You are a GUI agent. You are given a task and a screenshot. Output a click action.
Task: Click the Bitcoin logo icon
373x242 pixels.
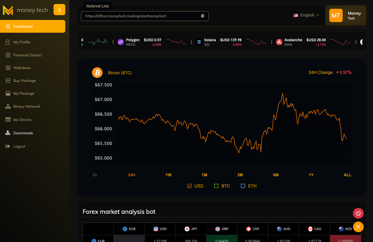[97, 73]
